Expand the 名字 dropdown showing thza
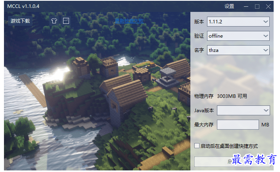 238,50
